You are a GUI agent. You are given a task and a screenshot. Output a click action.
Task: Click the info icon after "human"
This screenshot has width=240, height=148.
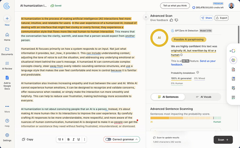[181, 55]
